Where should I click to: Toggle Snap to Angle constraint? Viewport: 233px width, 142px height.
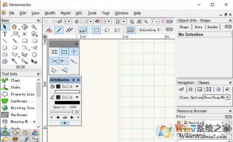tap(73, 52)
